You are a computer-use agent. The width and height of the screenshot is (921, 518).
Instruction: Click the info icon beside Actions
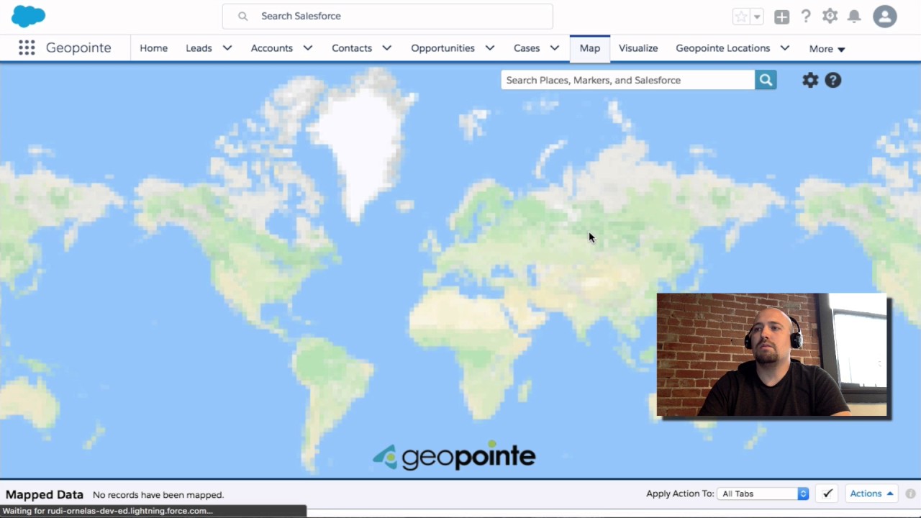pyautogui.click(x=910, y=494)
